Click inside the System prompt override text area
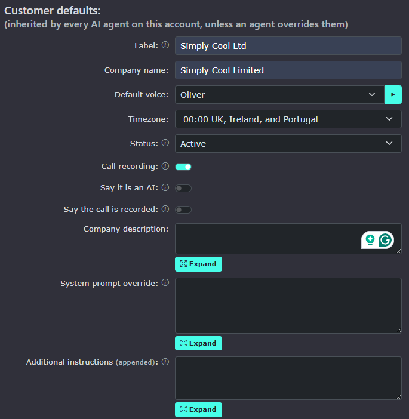 click(x=288, y=306)
